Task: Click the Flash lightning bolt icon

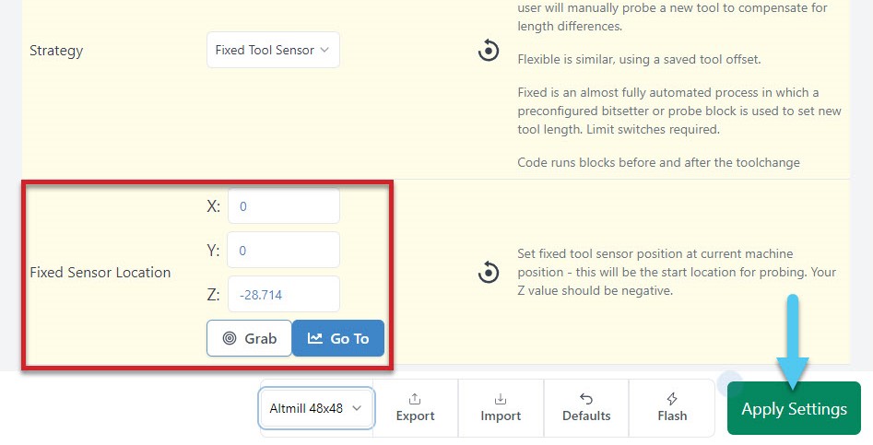Action: [672, 398]
